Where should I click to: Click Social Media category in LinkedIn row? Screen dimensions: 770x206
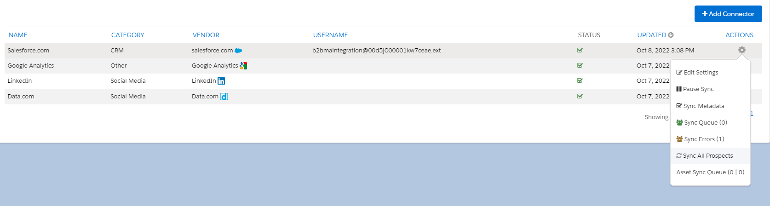(128, 81)
